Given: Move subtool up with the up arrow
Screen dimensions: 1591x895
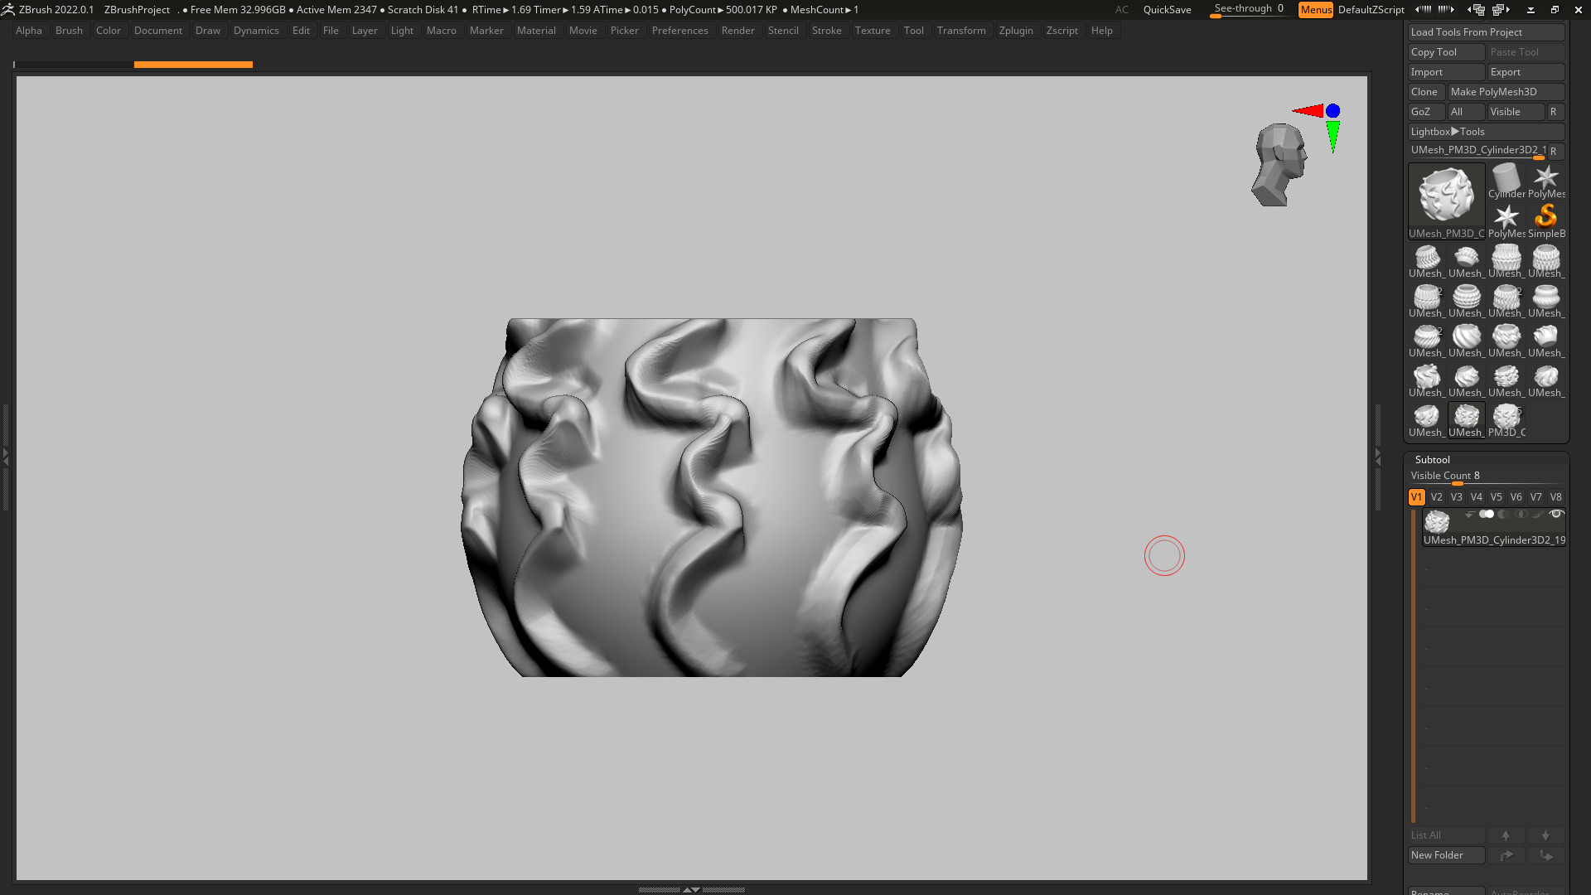Looking at the screenshot, I should [1506, 835].
